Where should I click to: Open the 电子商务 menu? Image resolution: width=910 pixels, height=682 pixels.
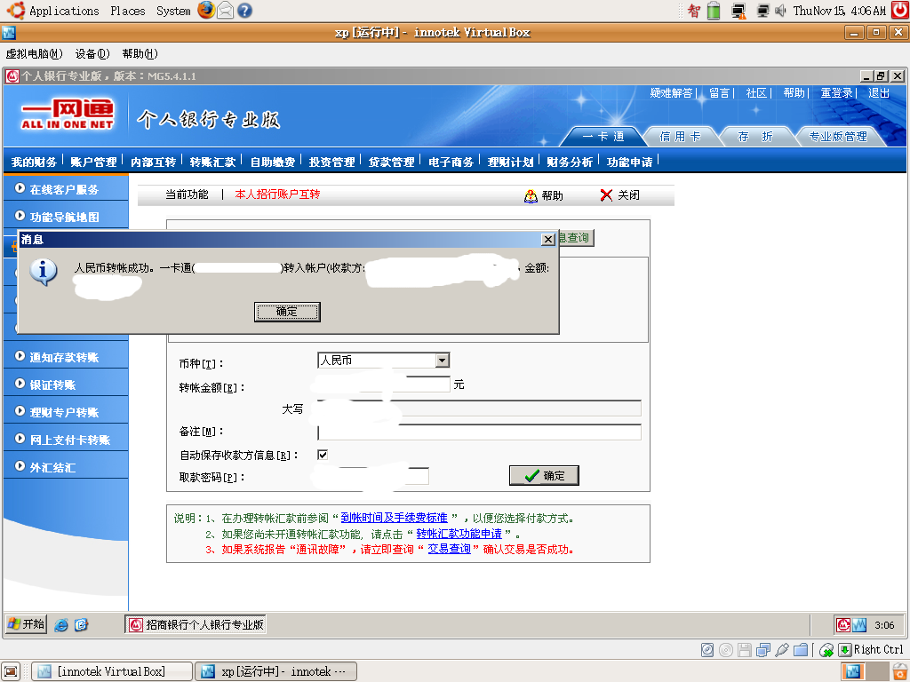point(451,162)
